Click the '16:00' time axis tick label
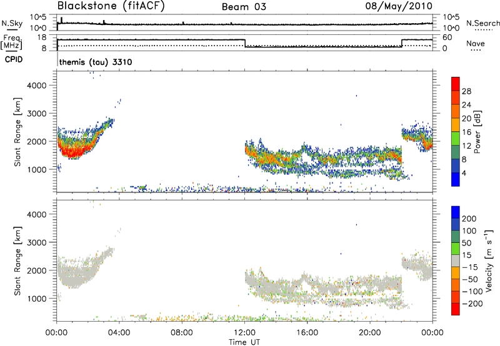The image size is (500, 346). pyautogui.click(x=307, y=333)
